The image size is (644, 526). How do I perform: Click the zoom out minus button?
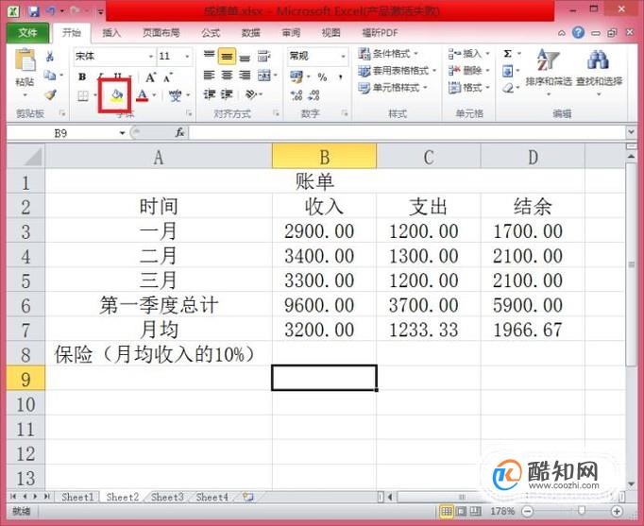click(x=527, y=511)
